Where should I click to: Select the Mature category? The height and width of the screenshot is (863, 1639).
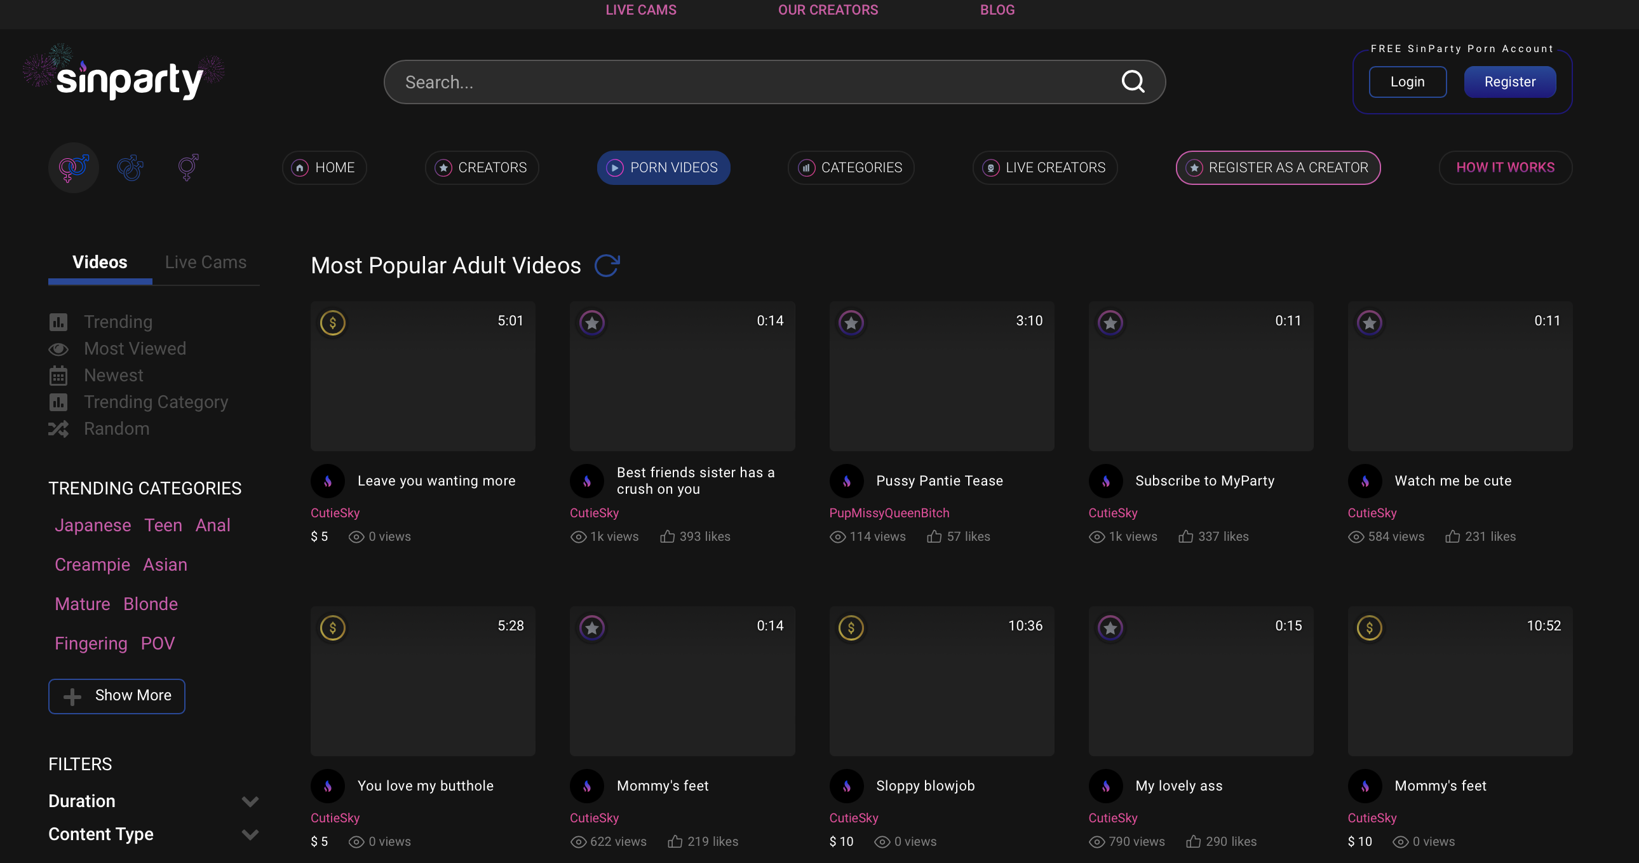[82, 604]
